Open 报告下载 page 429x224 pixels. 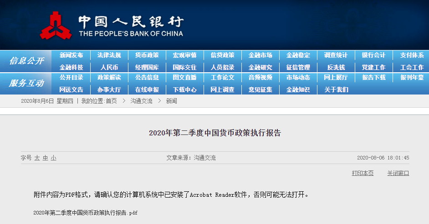373,78
